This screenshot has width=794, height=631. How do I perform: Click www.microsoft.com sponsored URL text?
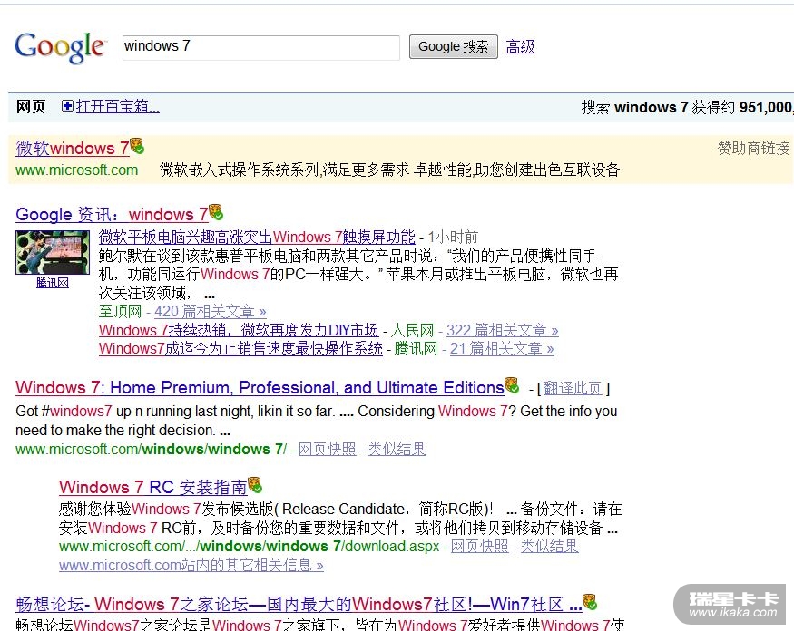76,170
